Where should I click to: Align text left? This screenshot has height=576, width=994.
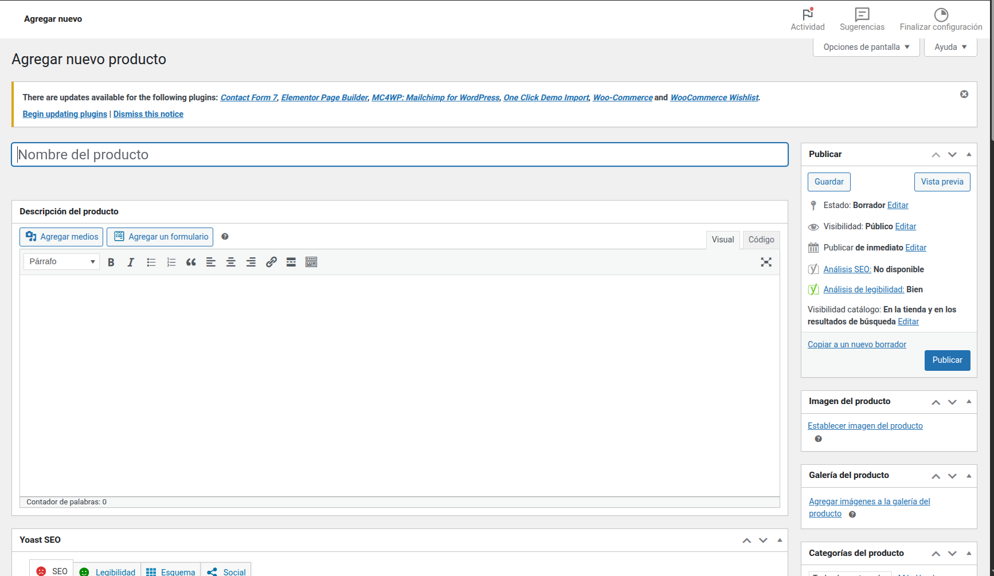pyautogui.click(x=211, y=262)
